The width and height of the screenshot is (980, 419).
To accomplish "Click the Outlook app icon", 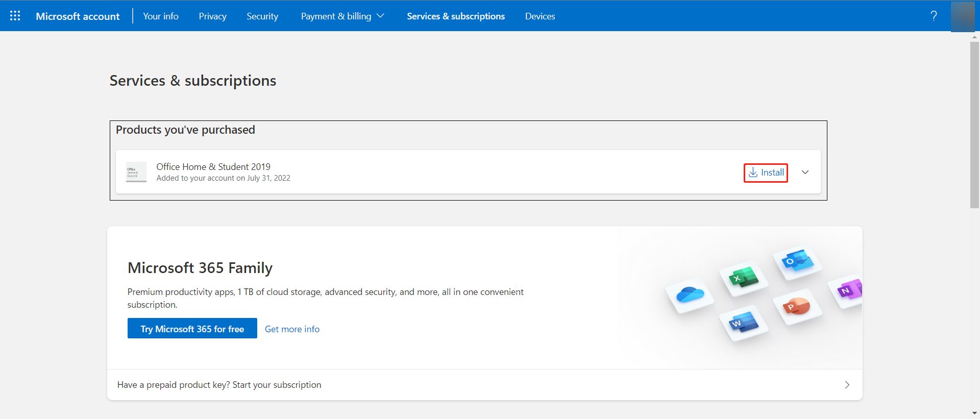I will (797, 261).
